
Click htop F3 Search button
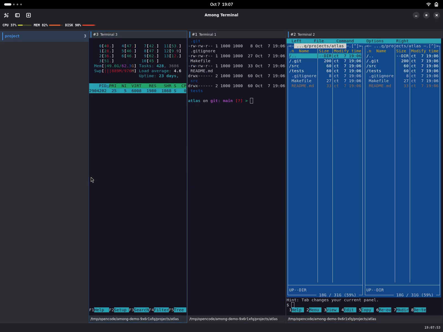pos(139,310)
